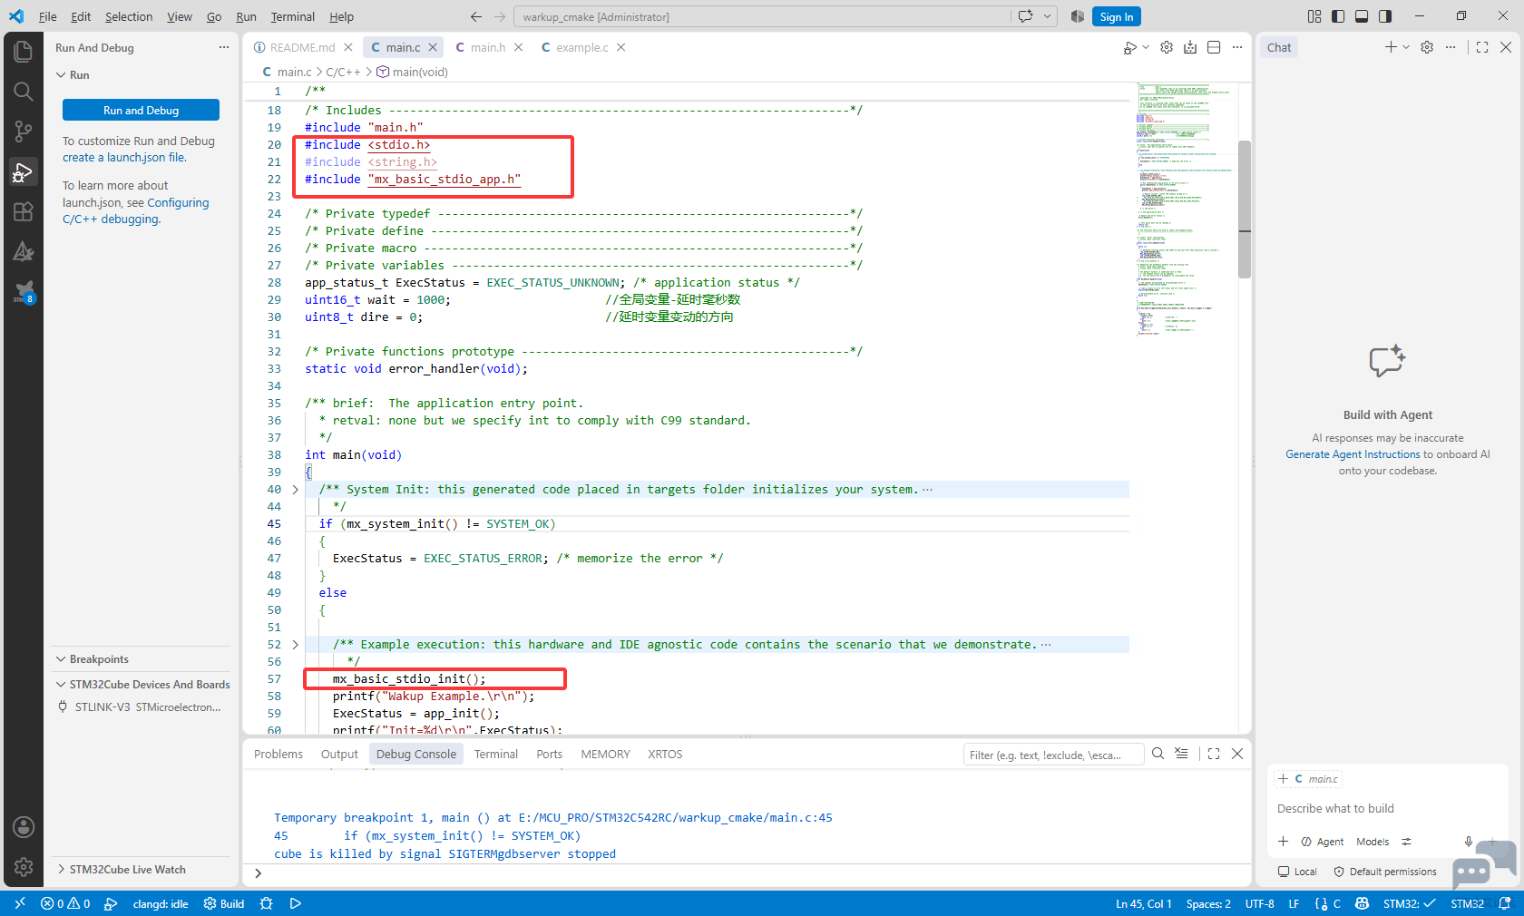The height and width of the screenshot is (916, 1524).
Task: Open the Accounts menu icon
Action: click(24, 827)
